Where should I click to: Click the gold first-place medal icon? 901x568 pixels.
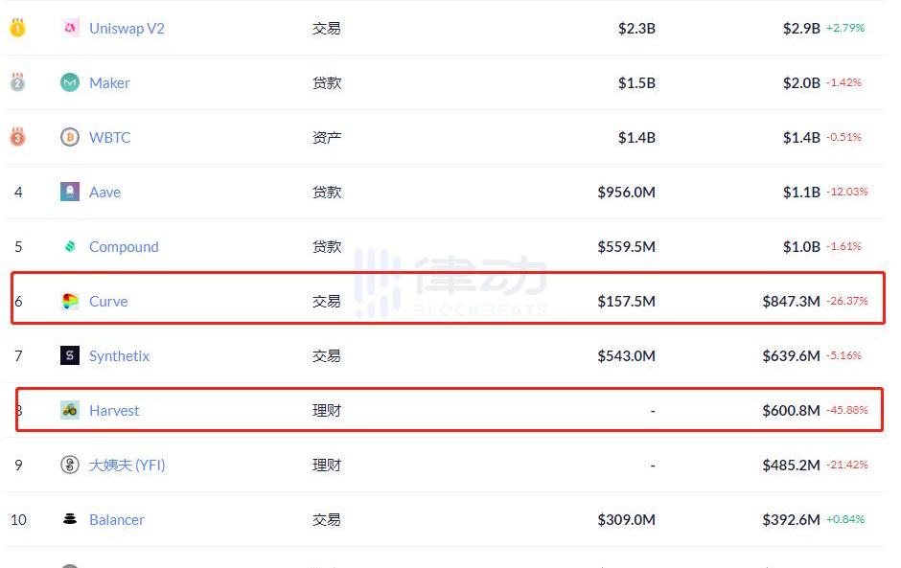tap(17, 29)
